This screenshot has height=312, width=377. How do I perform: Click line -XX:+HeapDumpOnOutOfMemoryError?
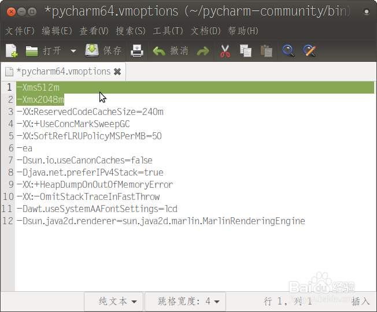(95, 184)
